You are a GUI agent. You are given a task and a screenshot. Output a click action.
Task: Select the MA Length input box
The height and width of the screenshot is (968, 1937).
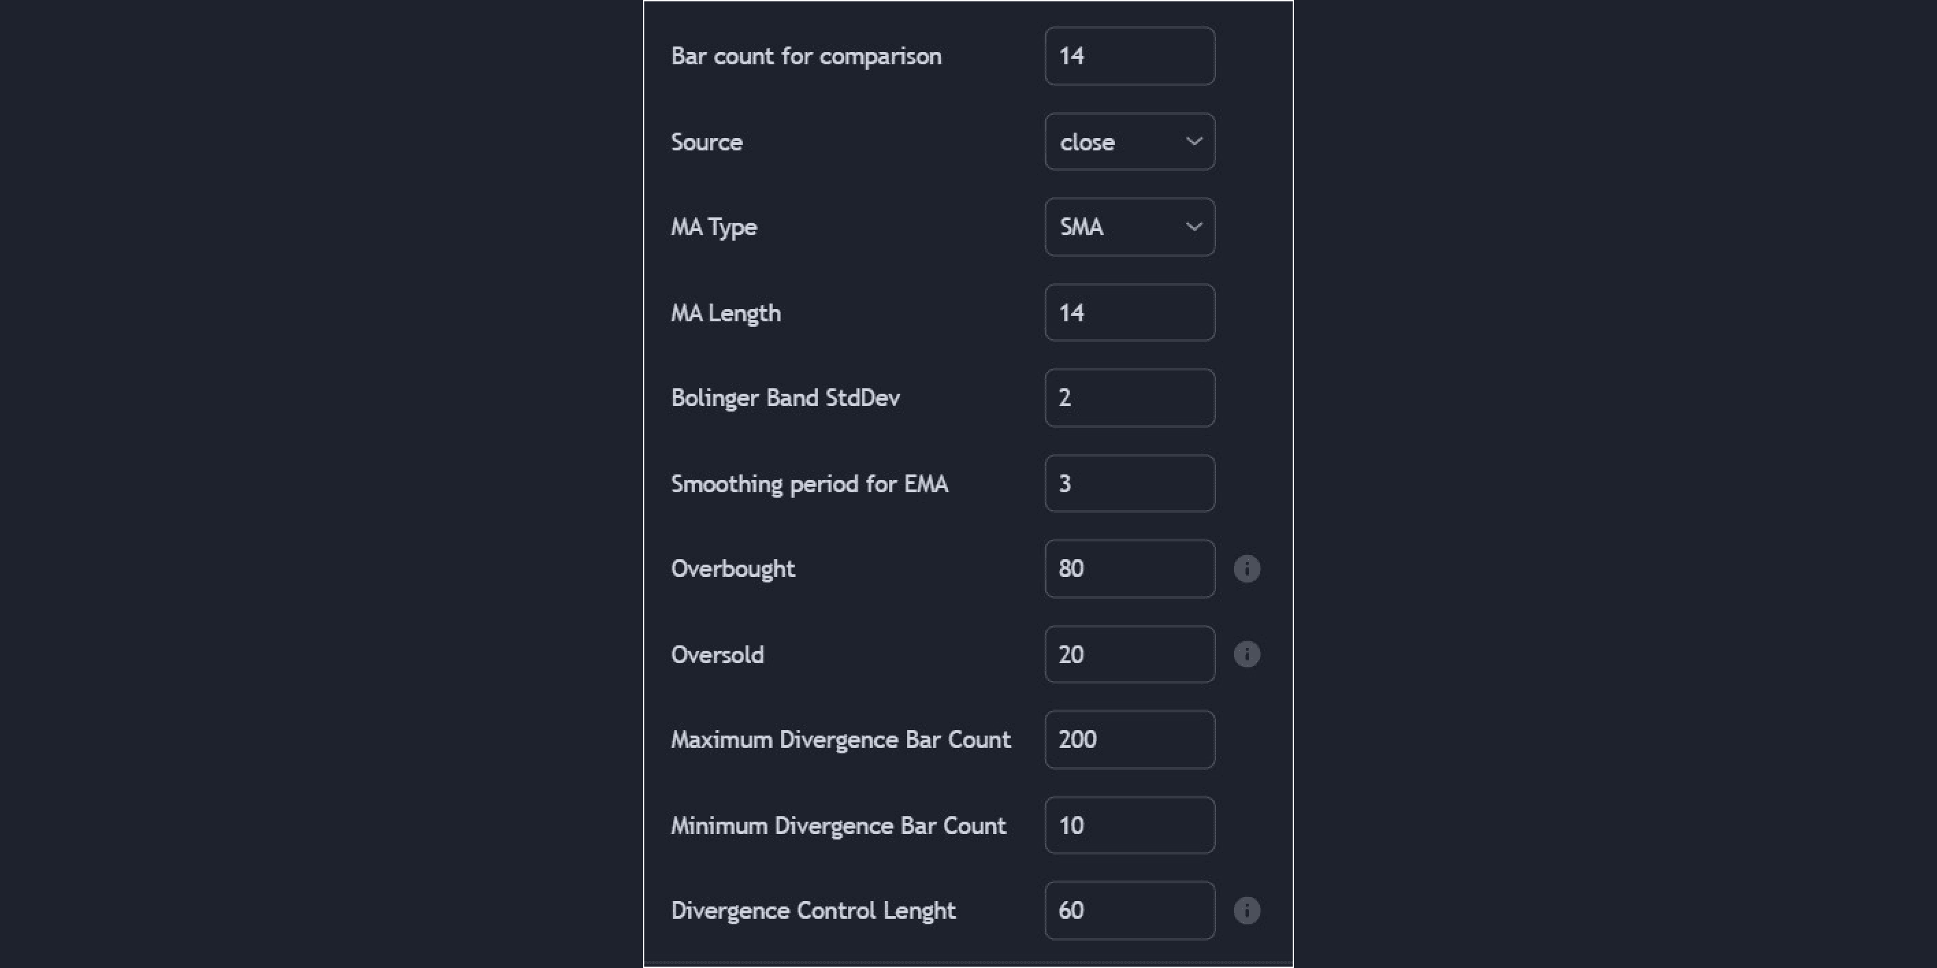tap(1129, 312)
